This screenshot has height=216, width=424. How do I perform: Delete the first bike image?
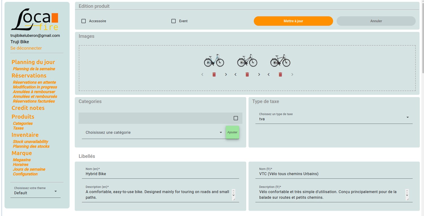(x=214, y=75)
